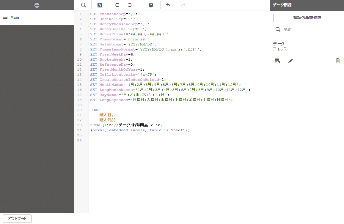The image size is (344, 224).
Task: Outdent the selected script lines
Action: coord(131,5)
